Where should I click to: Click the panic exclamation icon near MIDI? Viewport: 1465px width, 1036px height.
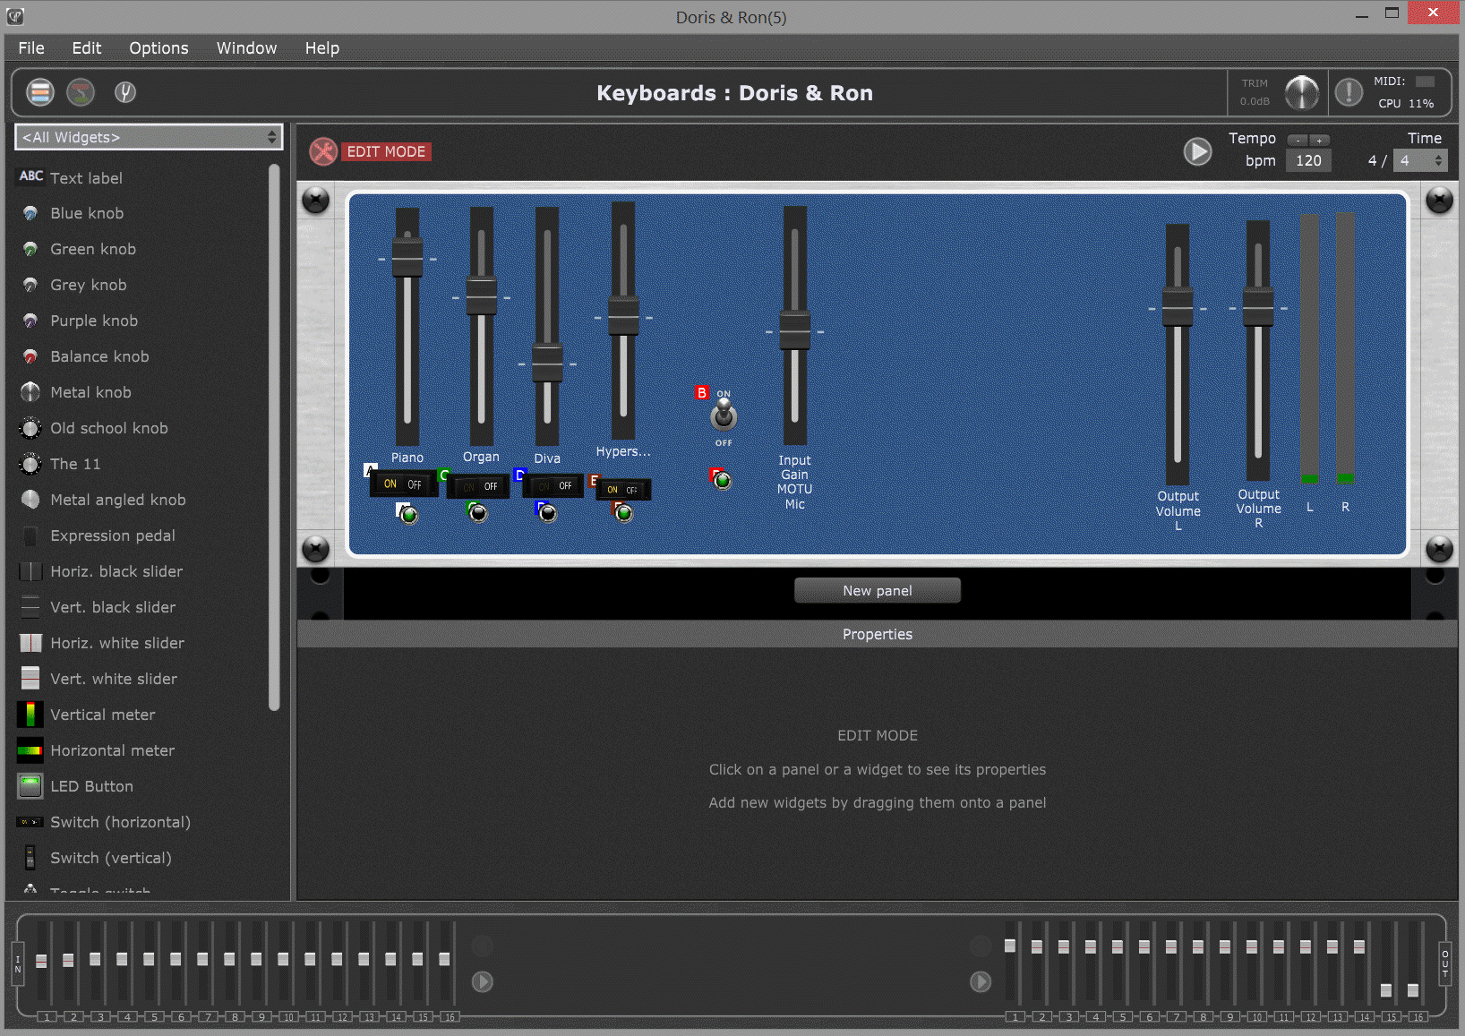point(1349,92)
